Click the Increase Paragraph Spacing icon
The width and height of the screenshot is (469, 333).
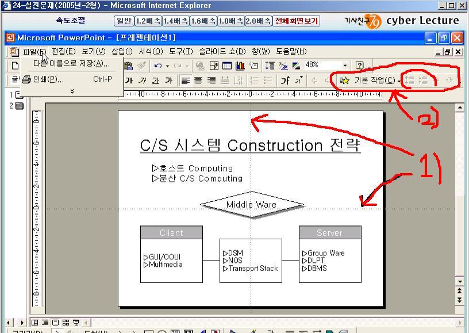click(409, 80)
